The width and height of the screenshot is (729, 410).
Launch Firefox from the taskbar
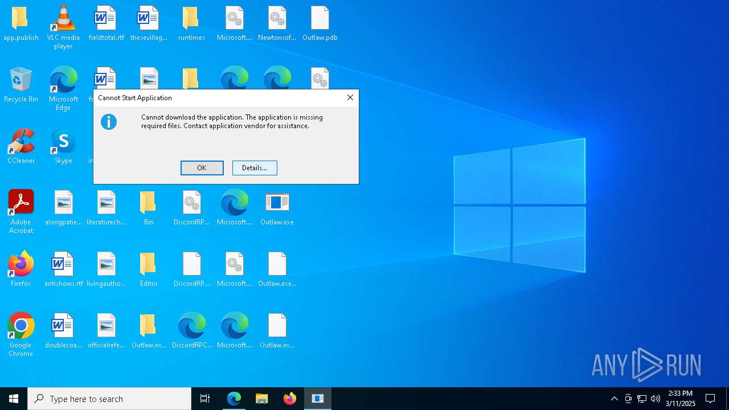pos(290,399)
